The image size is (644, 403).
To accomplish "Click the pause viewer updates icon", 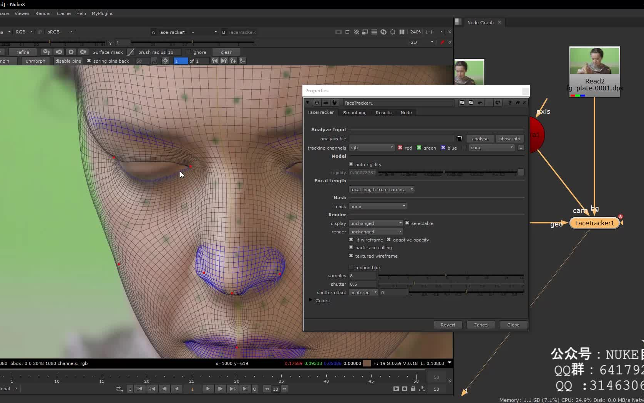I will tap(402, 32).
